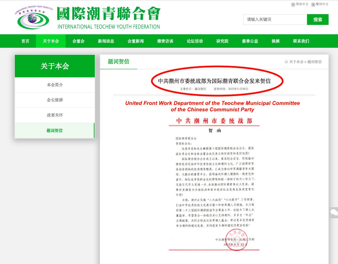Open 新闻动态 navigation item
338x264 pixels.
(106, 41)
